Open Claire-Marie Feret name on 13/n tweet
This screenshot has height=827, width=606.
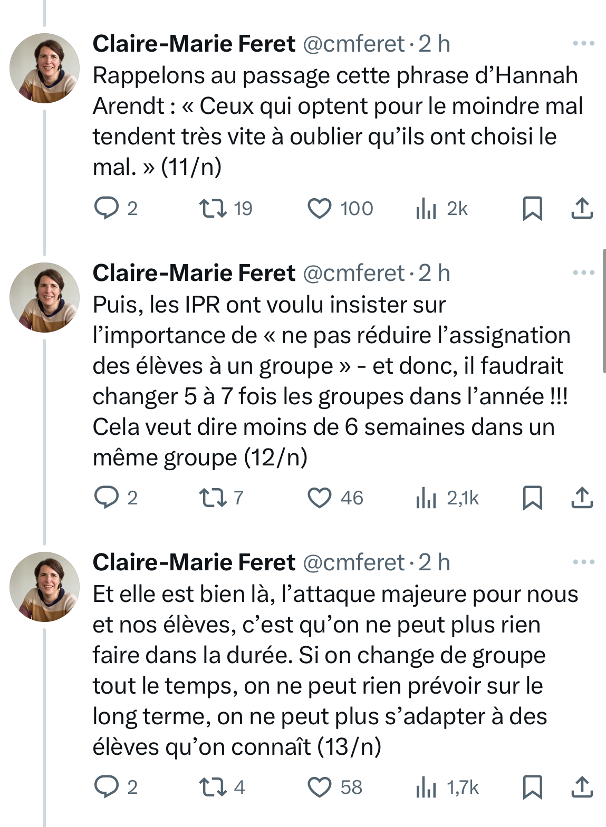tap(194, 562)
